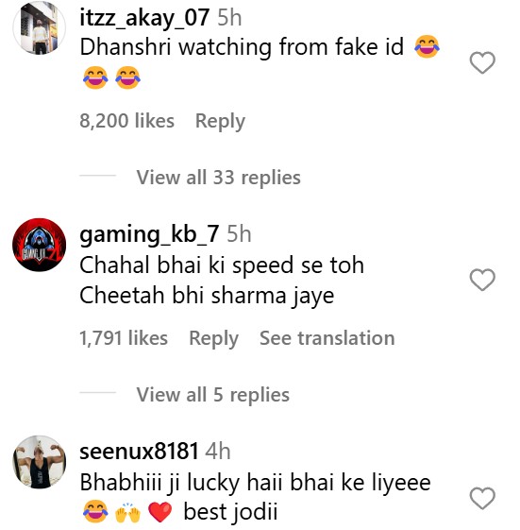Select the 'Dhanshri watching from fake id' text
520x530 pixels.
pyautogui.click(x=242, y=46)
